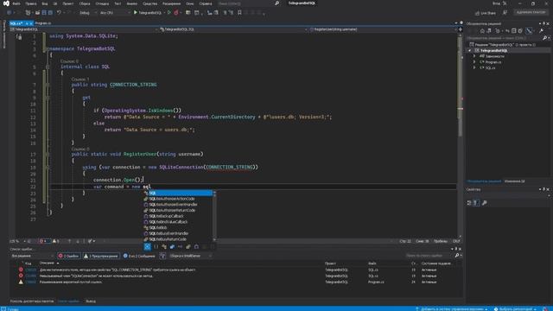Image resolution: width=553 pixels, height=311 pixels.
Task: Click the Save All icon in toolbar
Action: point(50,13)
